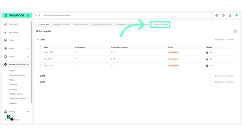Click the A compléter badge for mars 2025
The height and width of the screenshot is (136, 242).
(x=173, y=52)
